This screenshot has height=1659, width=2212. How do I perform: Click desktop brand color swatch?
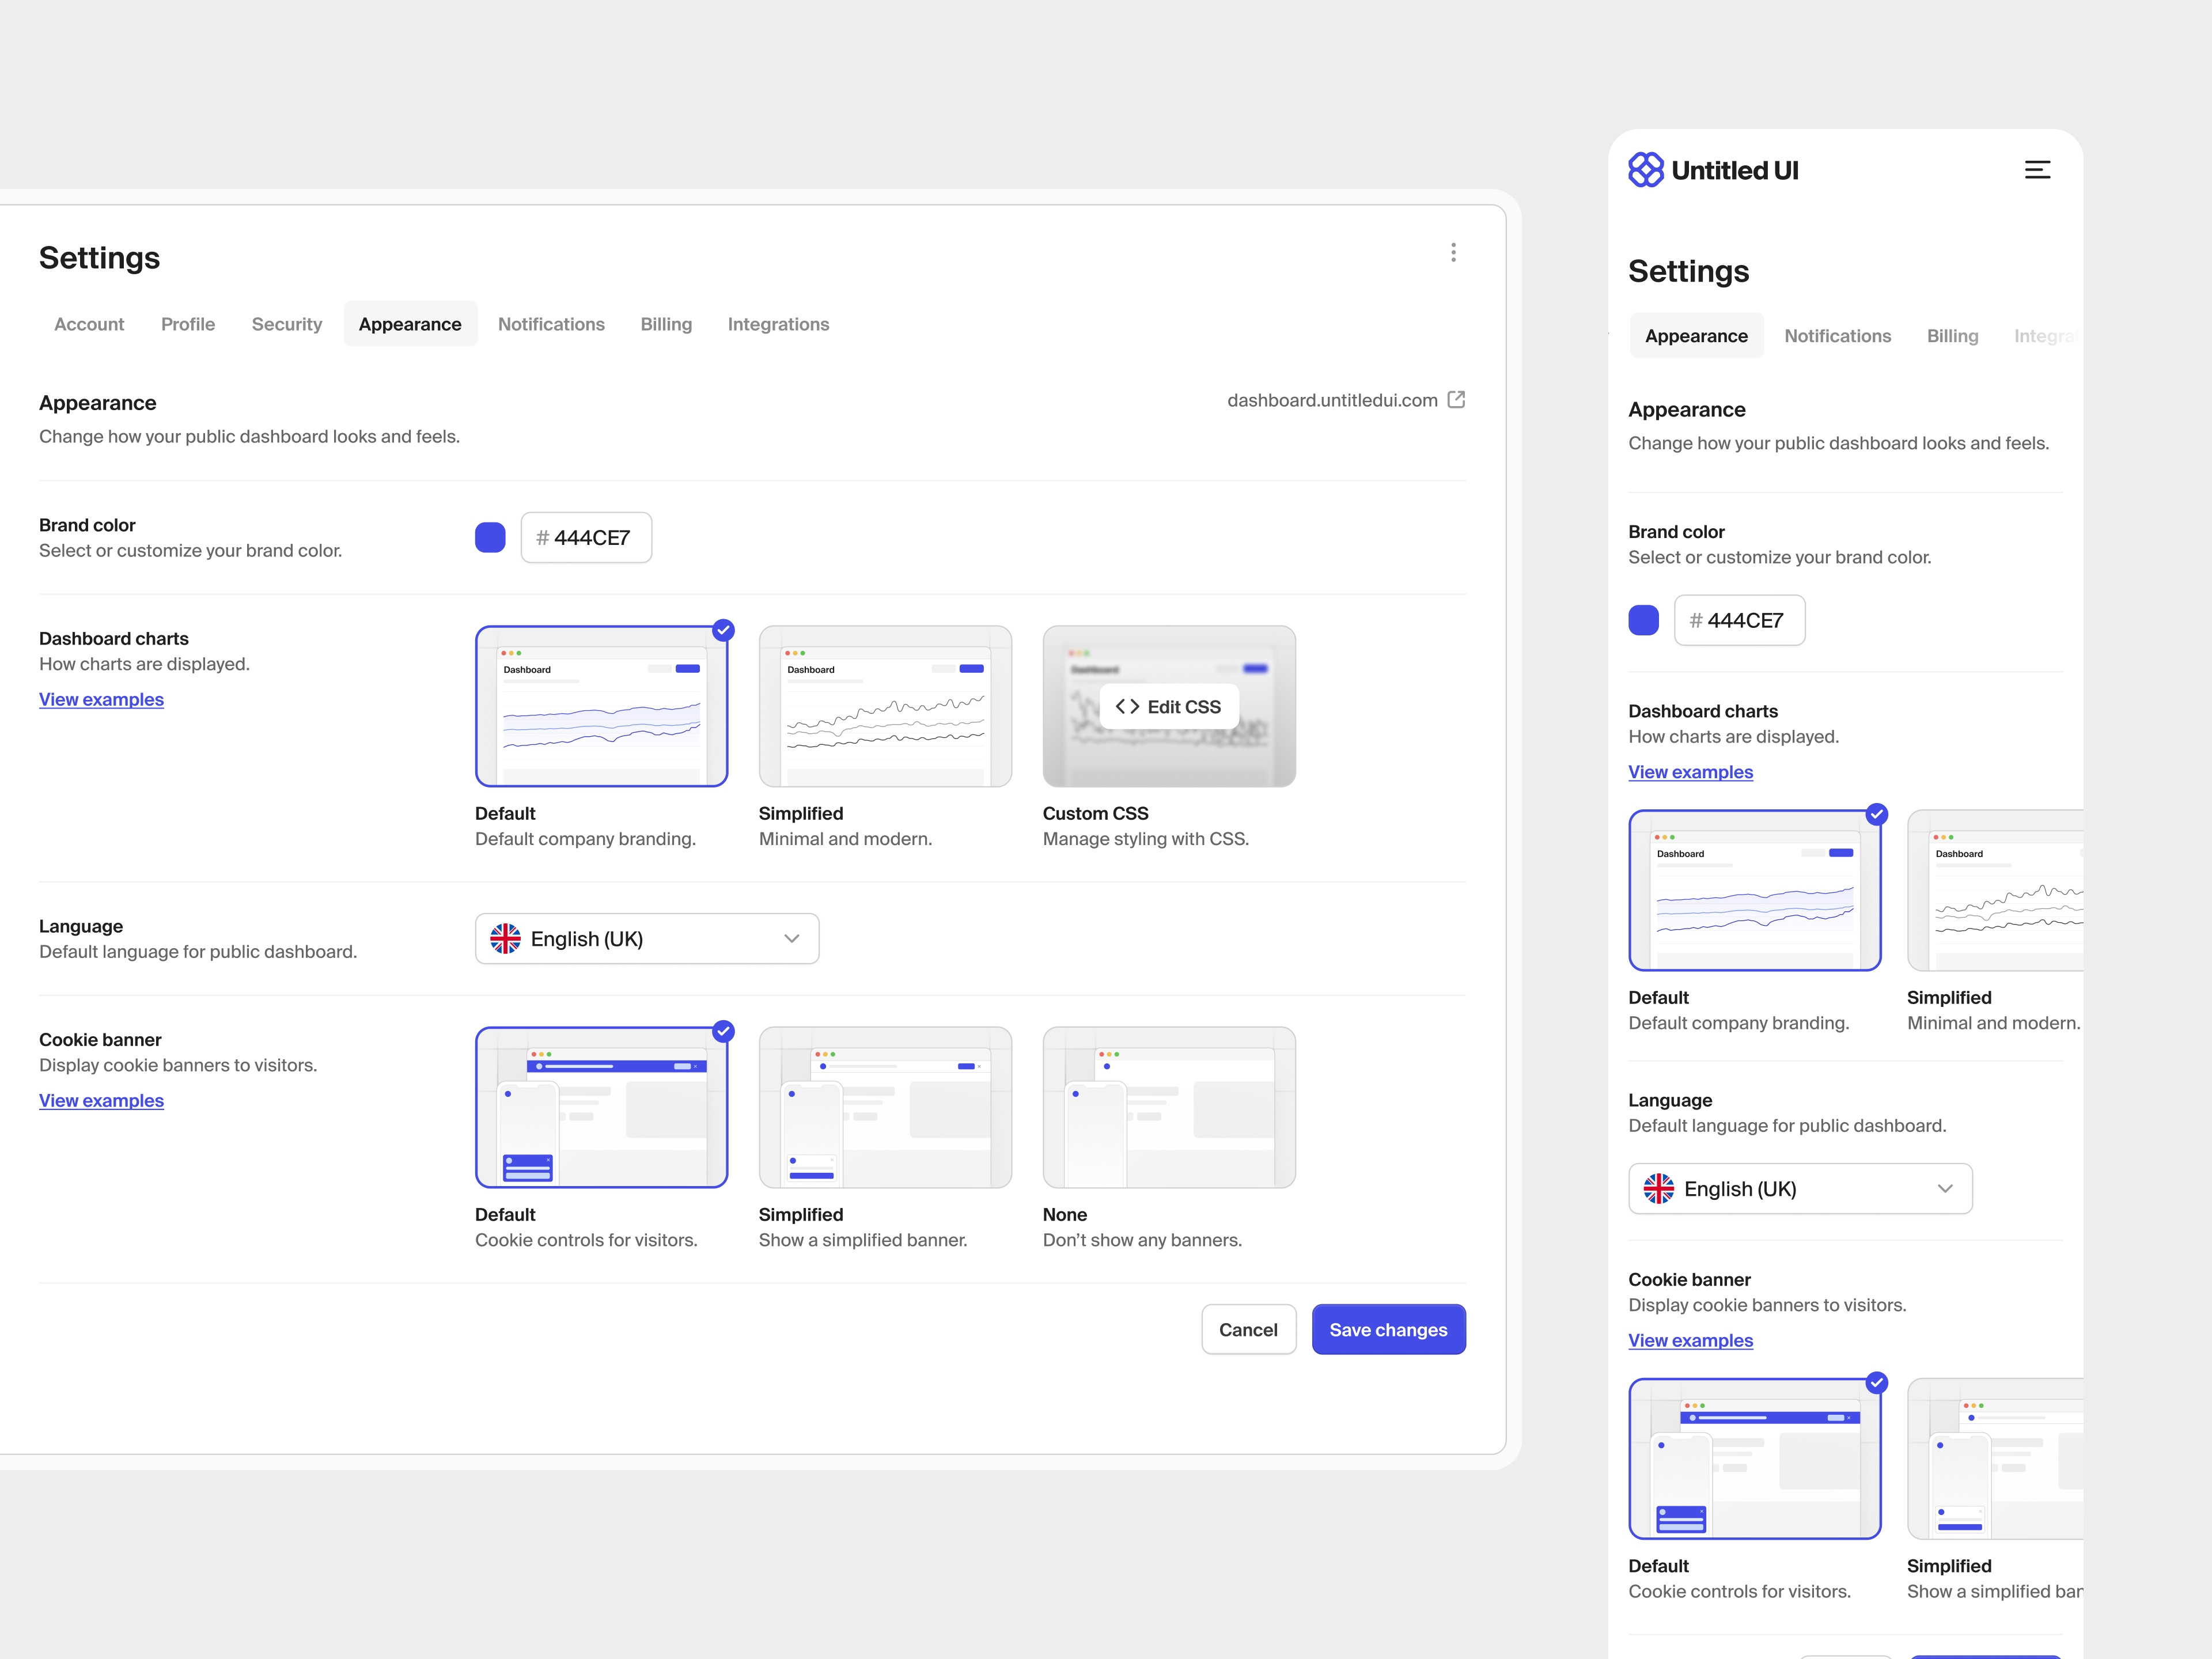coord(490,537)
